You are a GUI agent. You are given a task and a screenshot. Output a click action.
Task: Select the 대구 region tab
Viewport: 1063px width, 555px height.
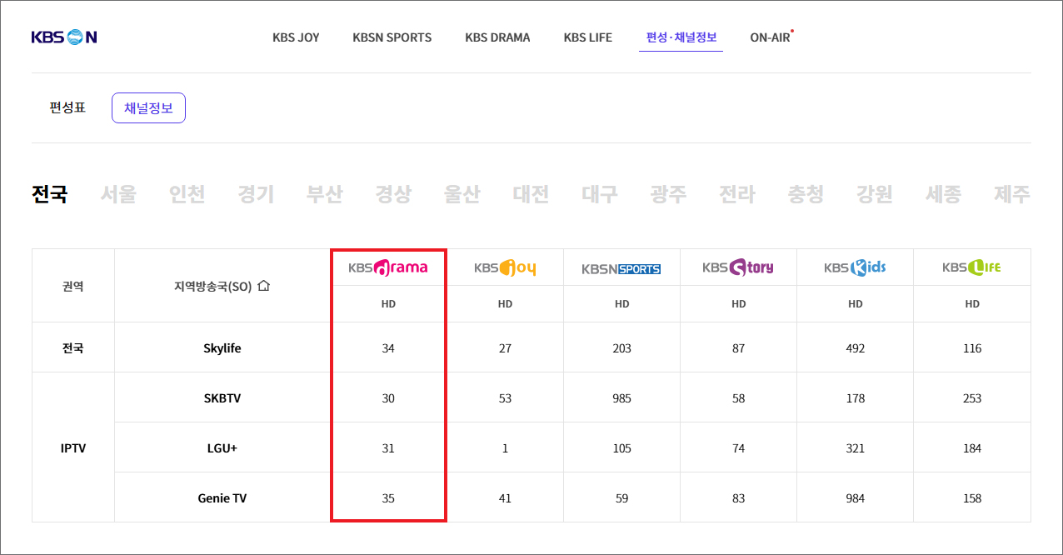[600, 194]
